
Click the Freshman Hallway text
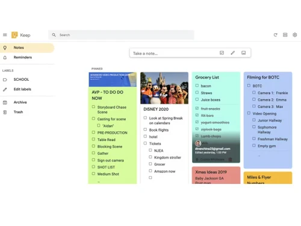pos(273,139)
